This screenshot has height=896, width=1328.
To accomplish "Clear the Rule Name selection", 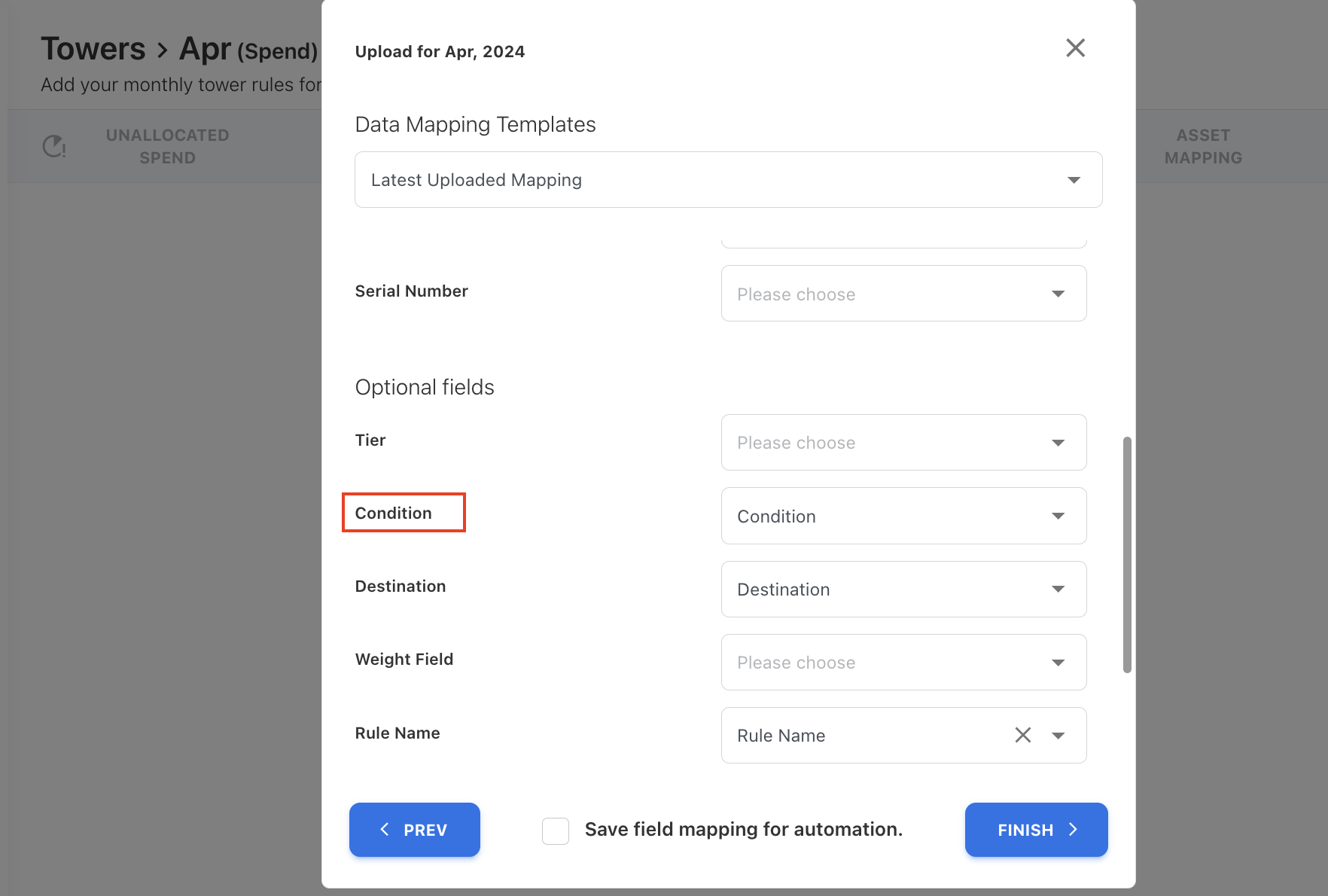I will [x=1022, y=735].
